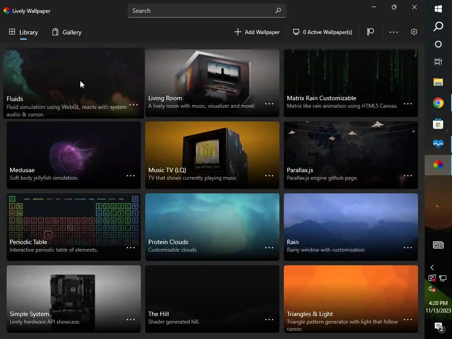This screenshot has width=452, height=339.
Task: Open Cortana circle on the taskbar
Action: (x=438, y=44)
